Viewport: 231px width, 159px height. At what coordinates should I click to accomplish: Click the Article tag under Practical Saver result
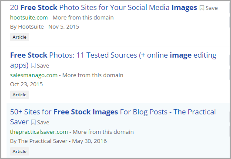[x=20, y=152]
